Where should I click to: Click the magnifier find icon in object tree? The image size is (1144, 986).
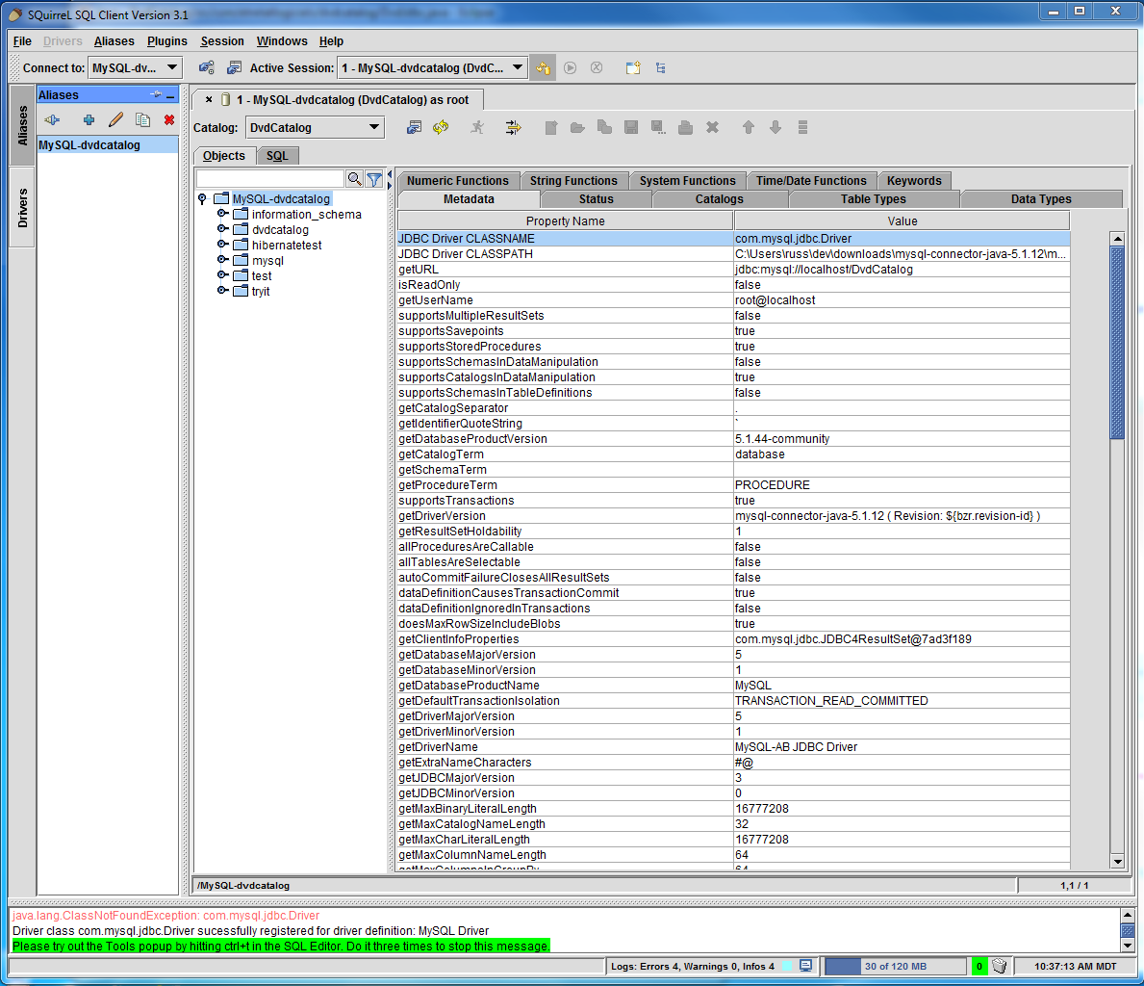point(355,179)
